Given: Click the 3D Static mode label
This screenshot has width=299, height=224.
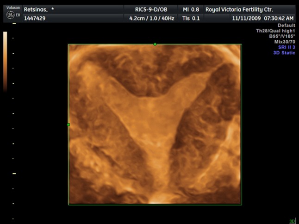Looking at the screenshot, I should tap(284, 53).
